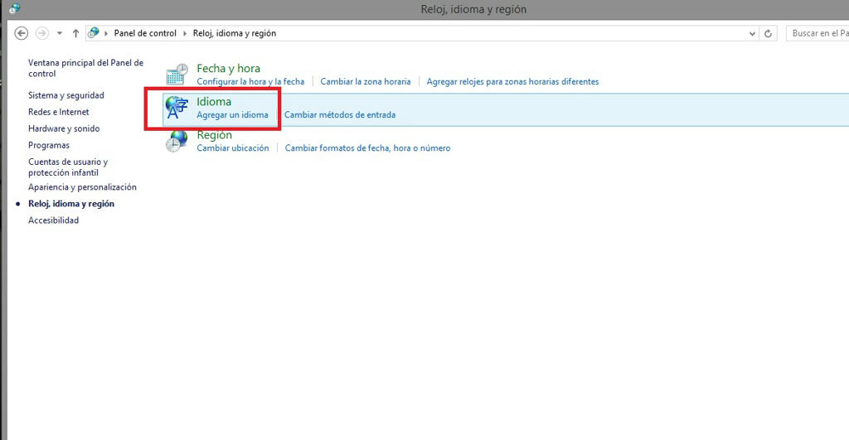The width and height of the screenshot is (849, 440).
Task: Open Accesibilidad category
Action: click(x=54, y=220)
